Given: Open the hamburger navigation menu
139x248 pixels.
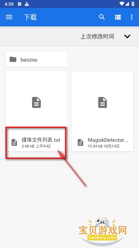Looking at the screenshot, I should [9, 17].
